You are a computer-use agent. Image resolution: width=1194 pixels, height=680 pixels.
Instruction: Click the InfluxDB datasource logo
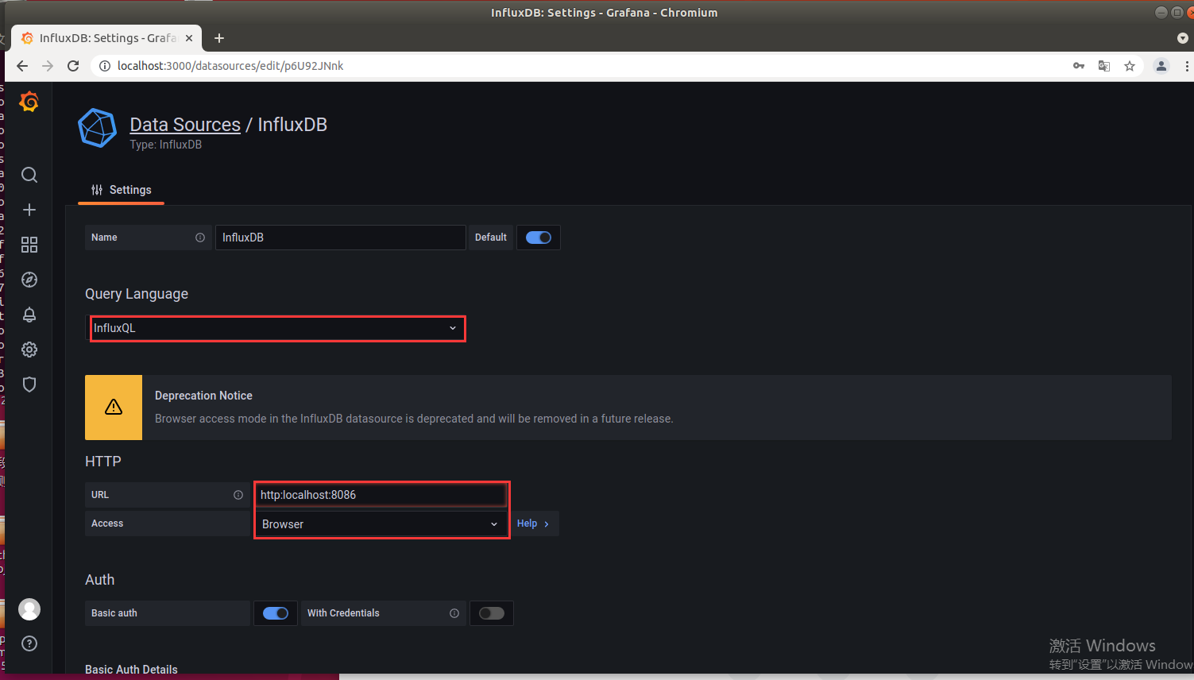(97, 128)
